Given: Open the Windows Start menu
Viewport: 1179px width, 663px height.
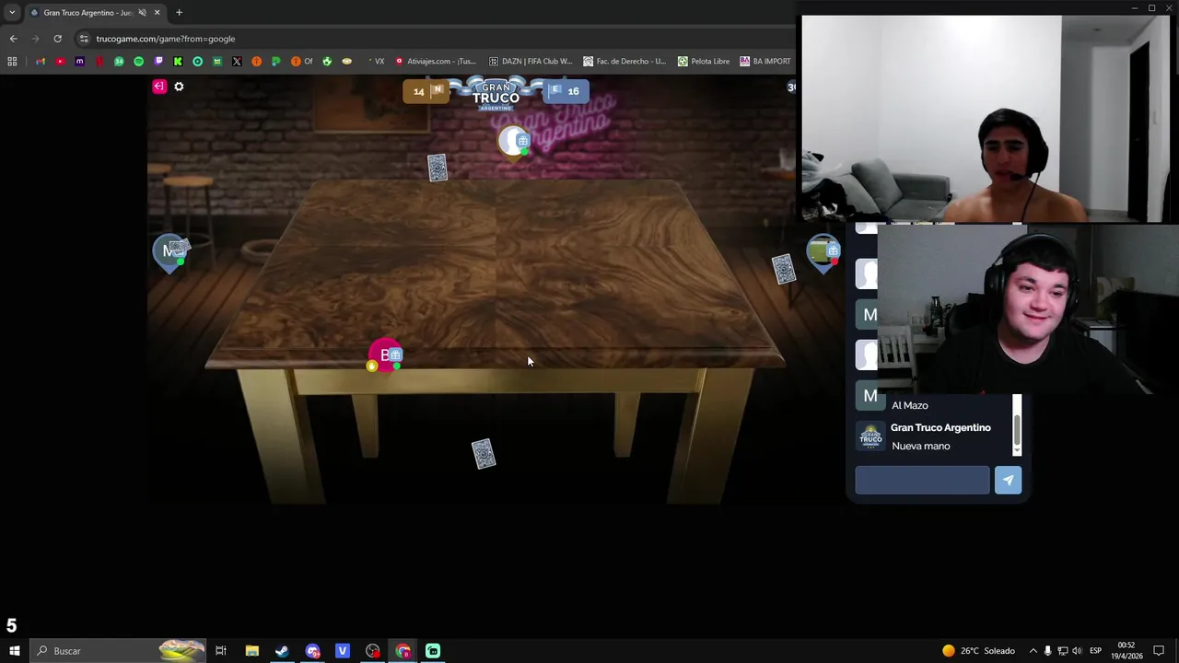Looking at the screenshot, I should point(14,651).
